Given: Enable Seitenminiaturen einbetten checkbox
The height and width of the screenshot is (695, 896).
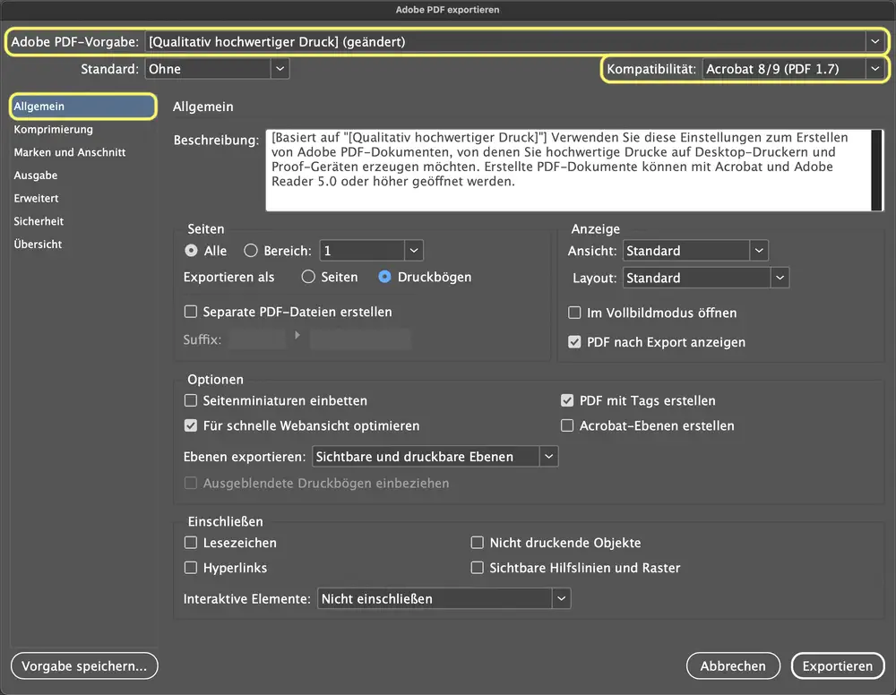Looking at the screenshot, I should 191,400.
